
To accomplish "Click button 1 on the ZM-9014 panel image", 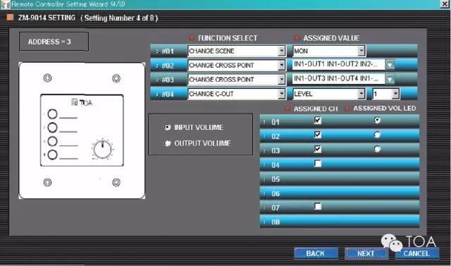I will tap(52, 114).
